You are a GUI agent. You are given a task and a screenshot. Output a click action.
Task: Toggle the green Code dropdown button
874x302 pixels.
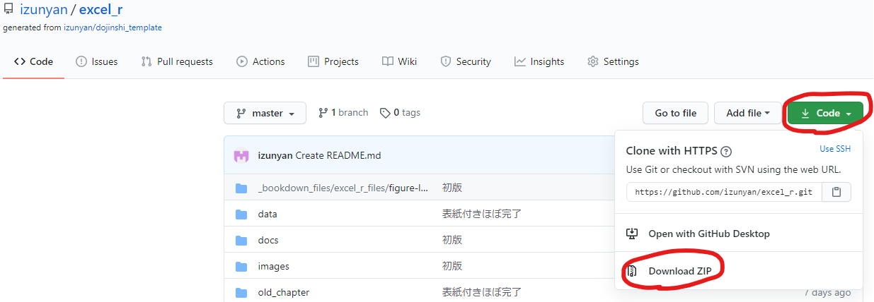826,113
